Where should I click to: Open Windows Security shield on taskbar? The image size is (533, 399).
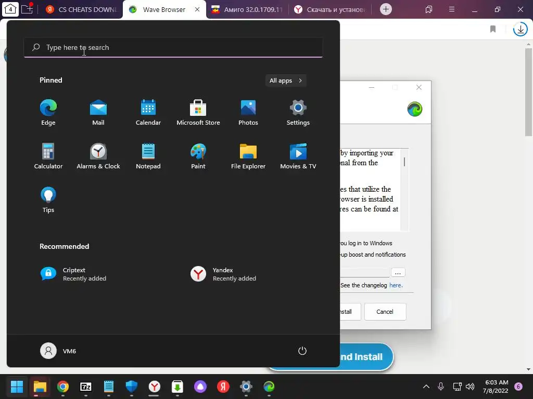click(x=132, y=387)
